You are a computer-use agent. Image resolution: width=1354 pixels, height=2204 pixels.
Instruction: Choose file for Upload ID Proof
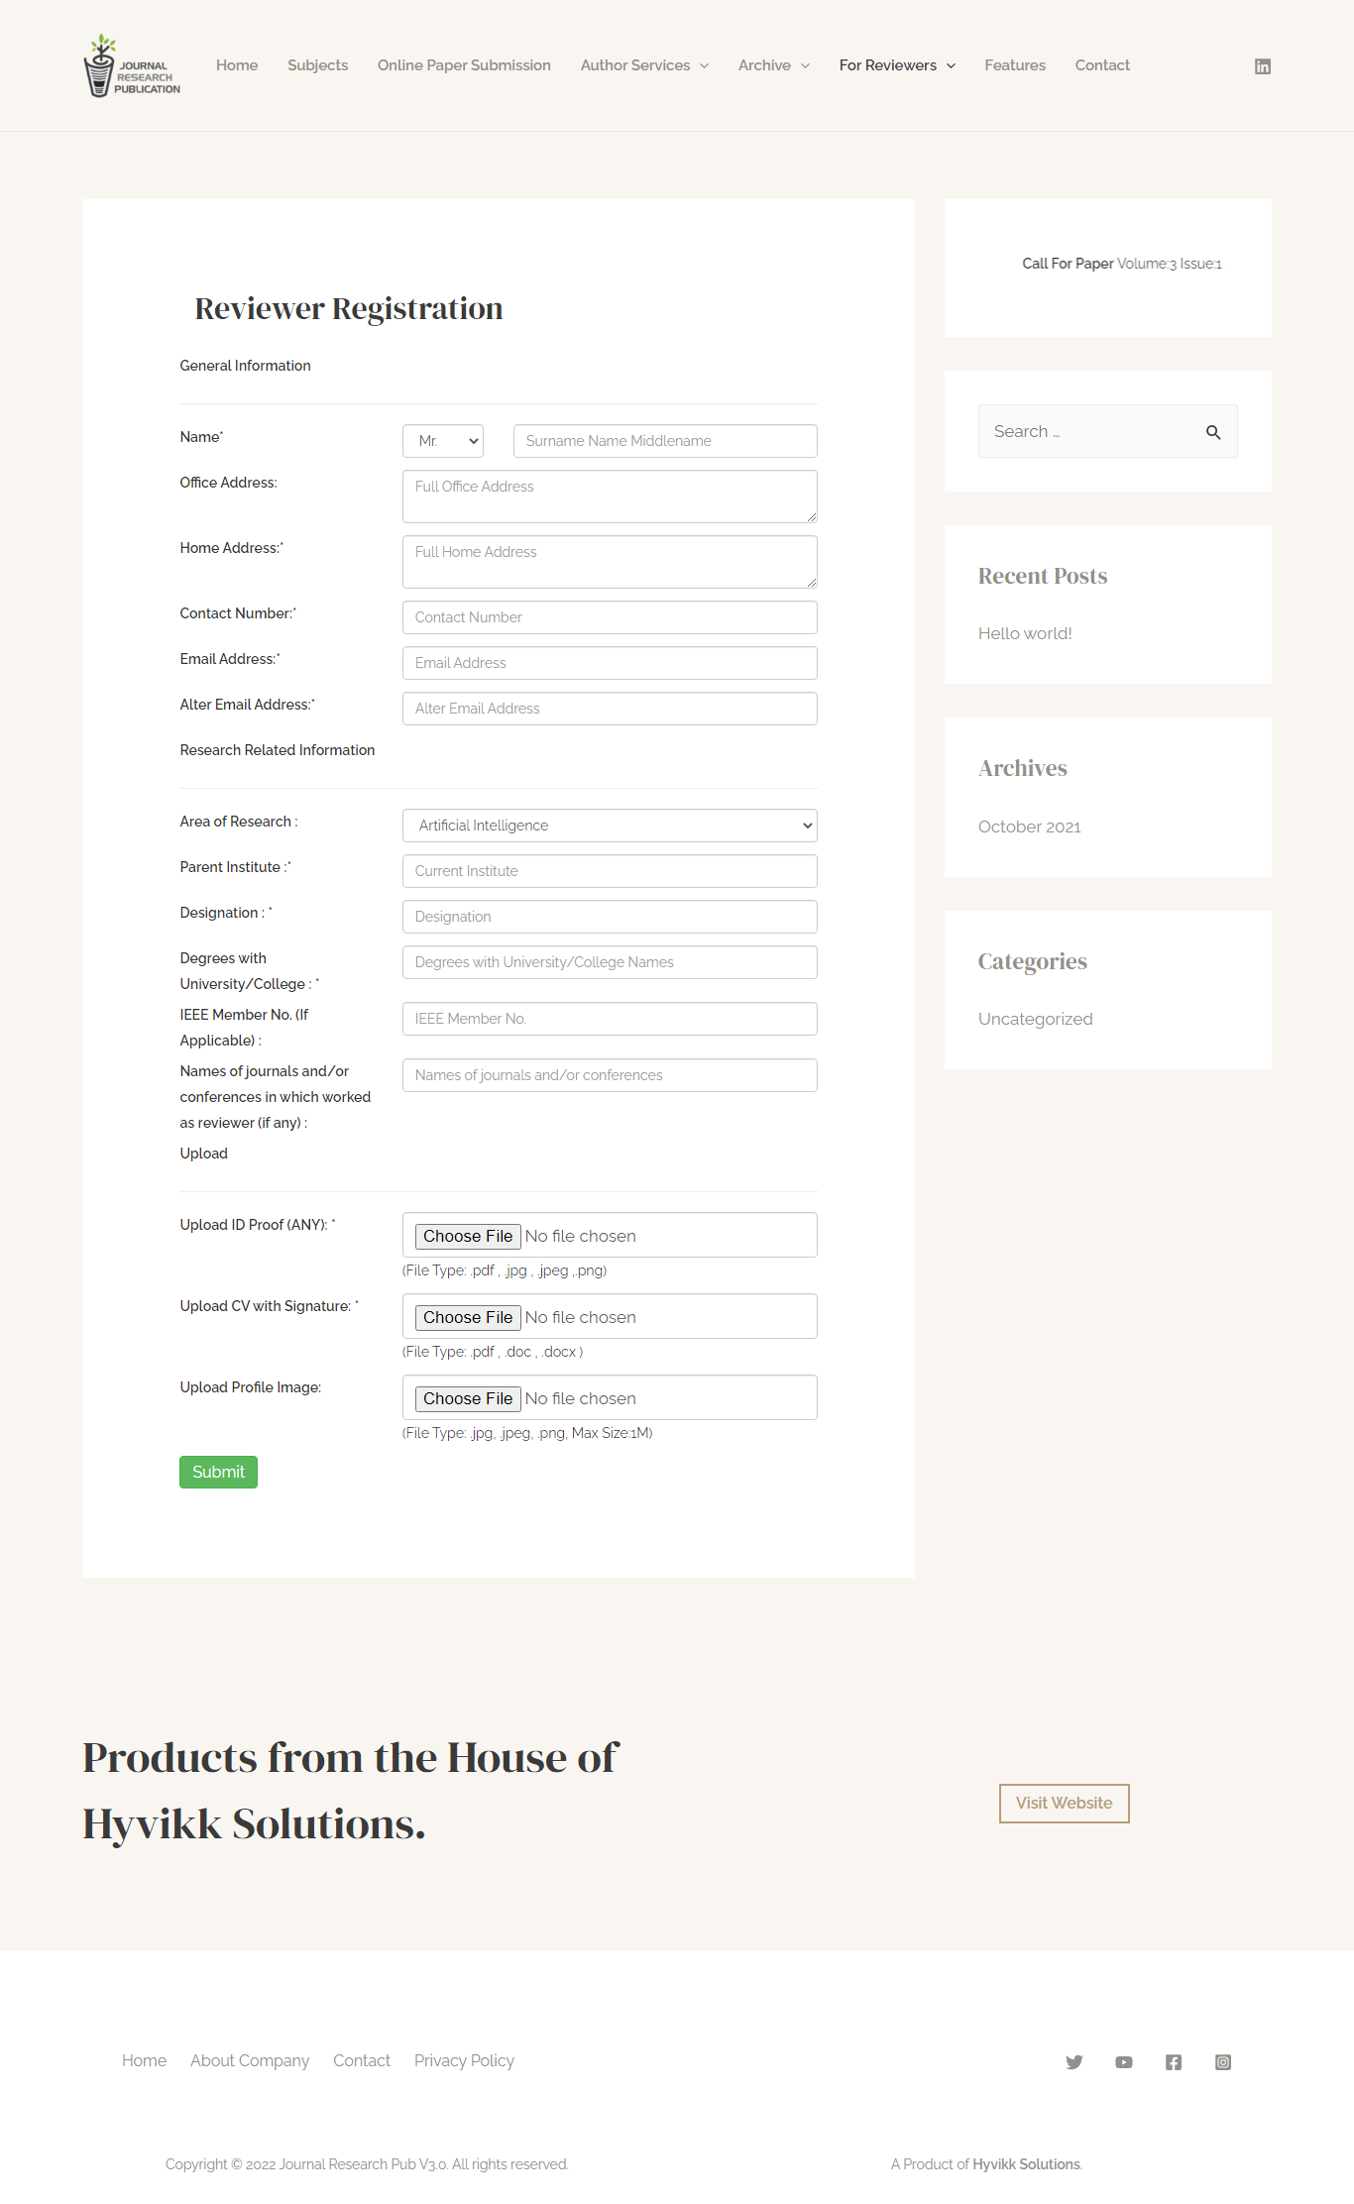[x=468, y=1236]
